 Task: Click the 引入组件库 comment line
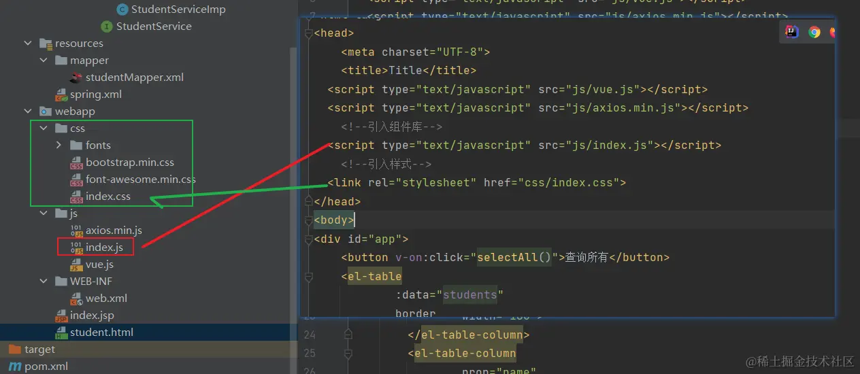click(392, 126)
